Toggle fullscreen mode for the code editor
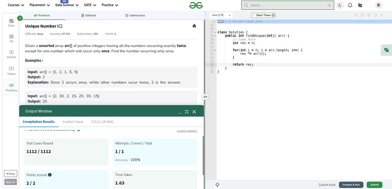This screenshot has height=189, width=392. (x=382, y=15)
